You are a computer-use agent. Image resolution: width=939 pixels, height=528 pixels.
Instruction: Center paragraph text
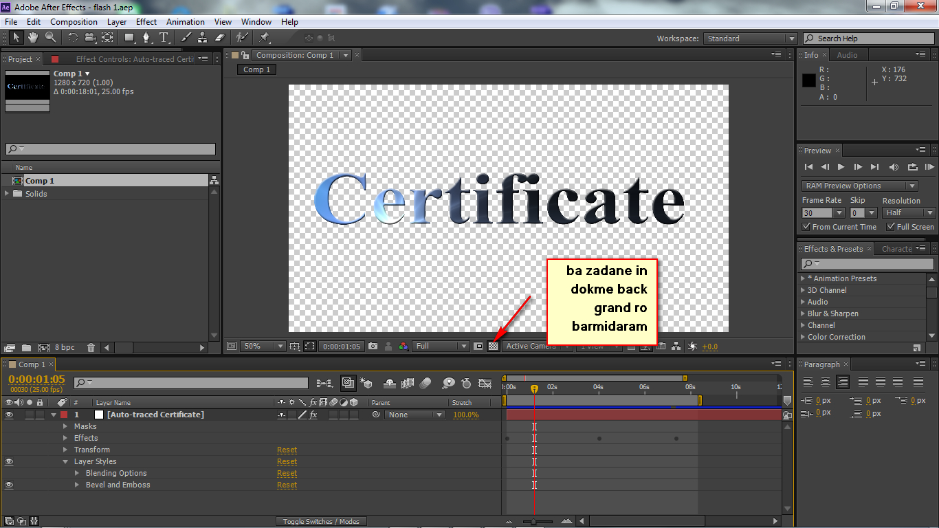(x=826, y=382)
